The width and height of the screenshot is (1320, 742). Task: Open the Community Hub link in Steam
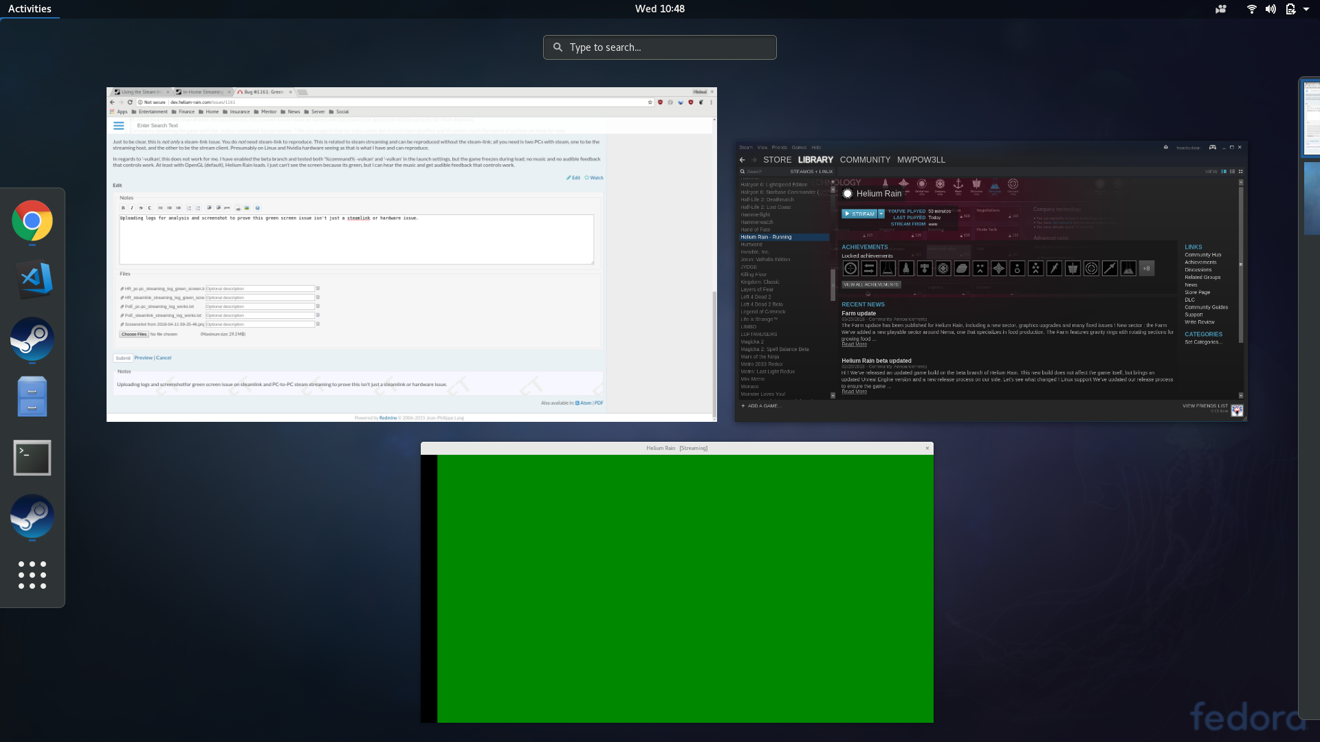click(1202, 255)
